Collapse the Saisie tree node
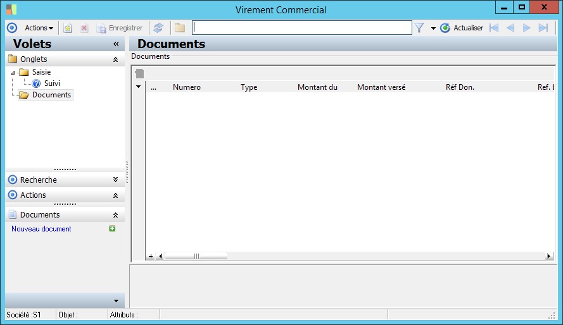The height and width of the screenshot is (325, 563). pos(13,73)
